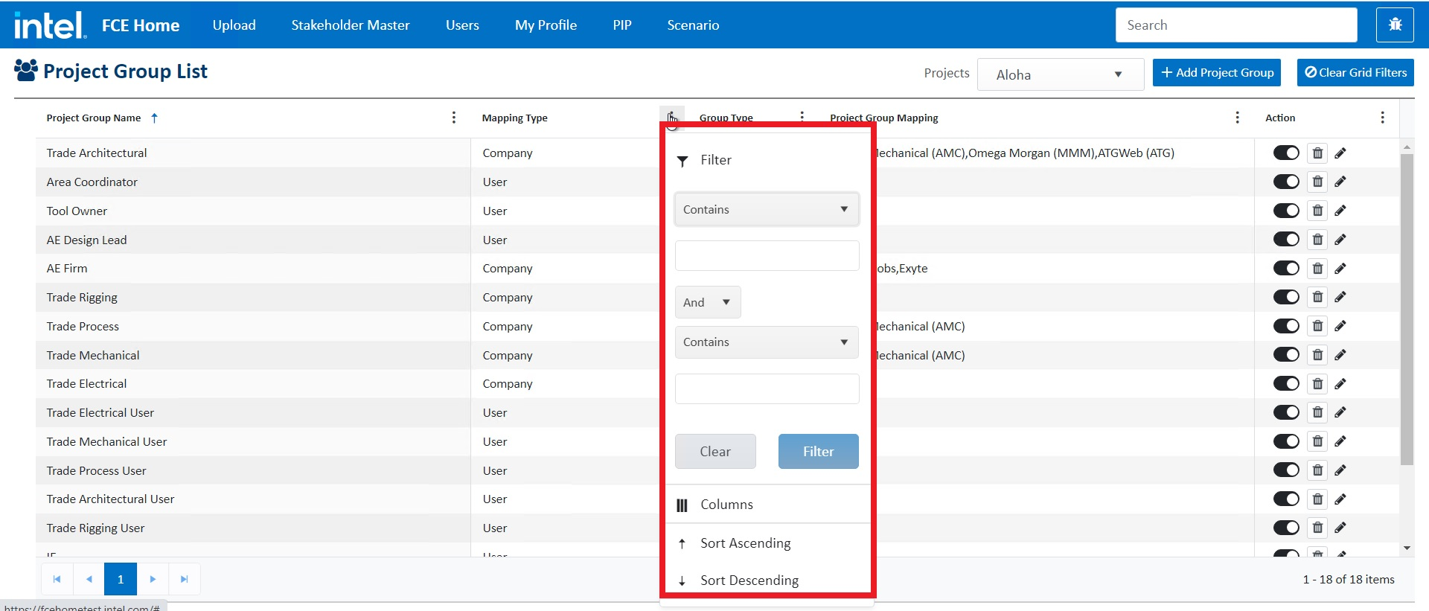Viewport: 1429px width, 611px height.
Task: Choose Sort Ascending from column menu
Action: coord(745,543)
